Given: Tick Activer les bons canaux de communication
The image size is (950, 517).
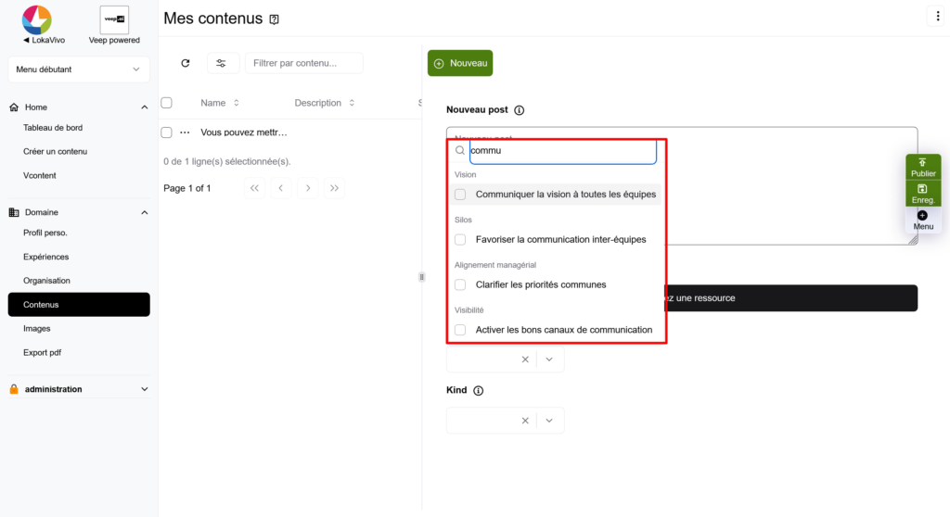Looking at the screenshot, I should click(460, 330).
